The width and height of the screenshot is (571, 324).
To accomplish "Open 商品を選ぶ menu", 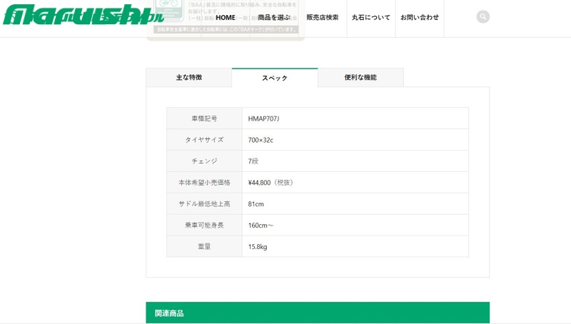I will 274,17.
